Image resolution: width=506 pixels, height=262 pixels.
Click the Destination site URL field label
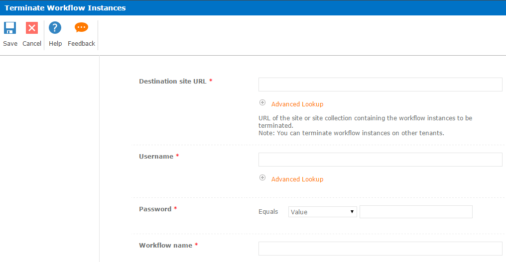tap(172, 82)
